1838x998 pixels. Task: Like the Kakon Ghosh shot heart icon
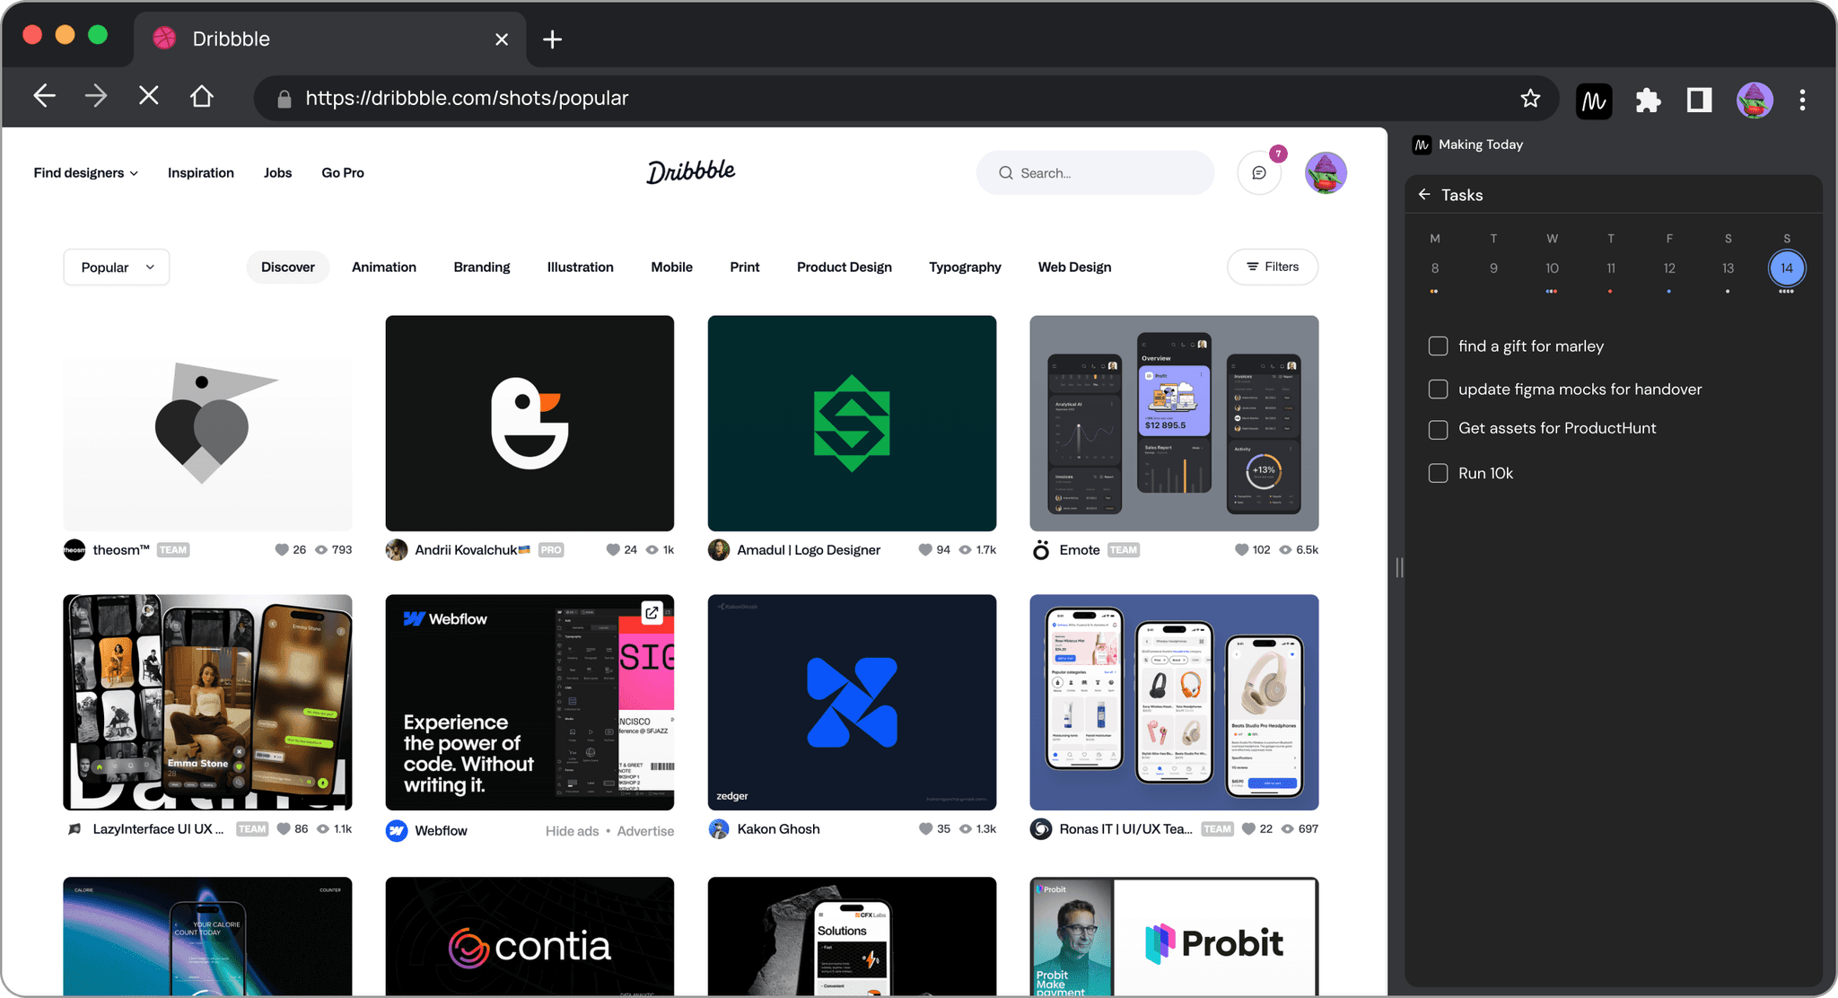[x=925, y=829]
